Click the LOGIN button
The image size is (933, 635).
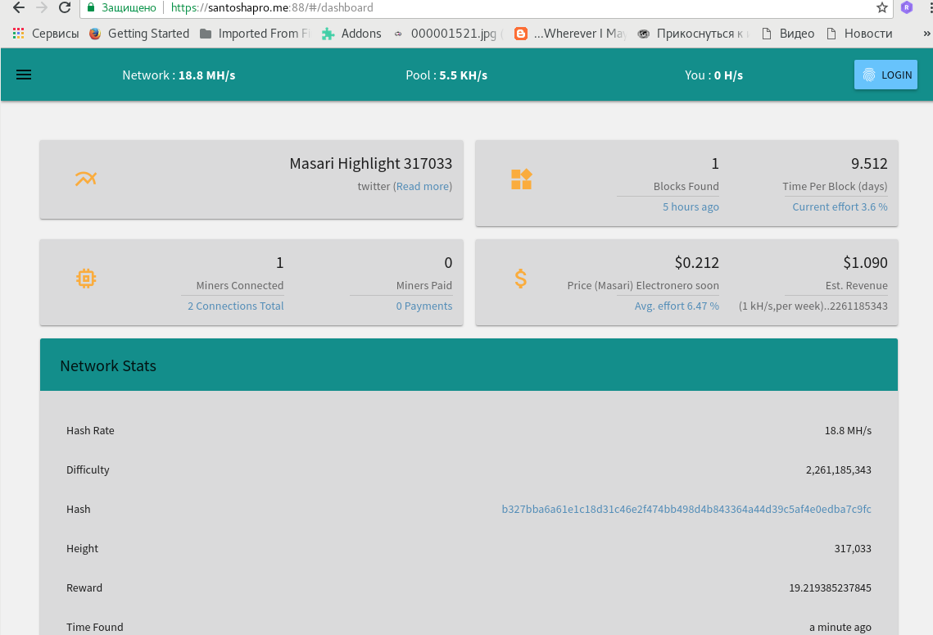(885, 75)
